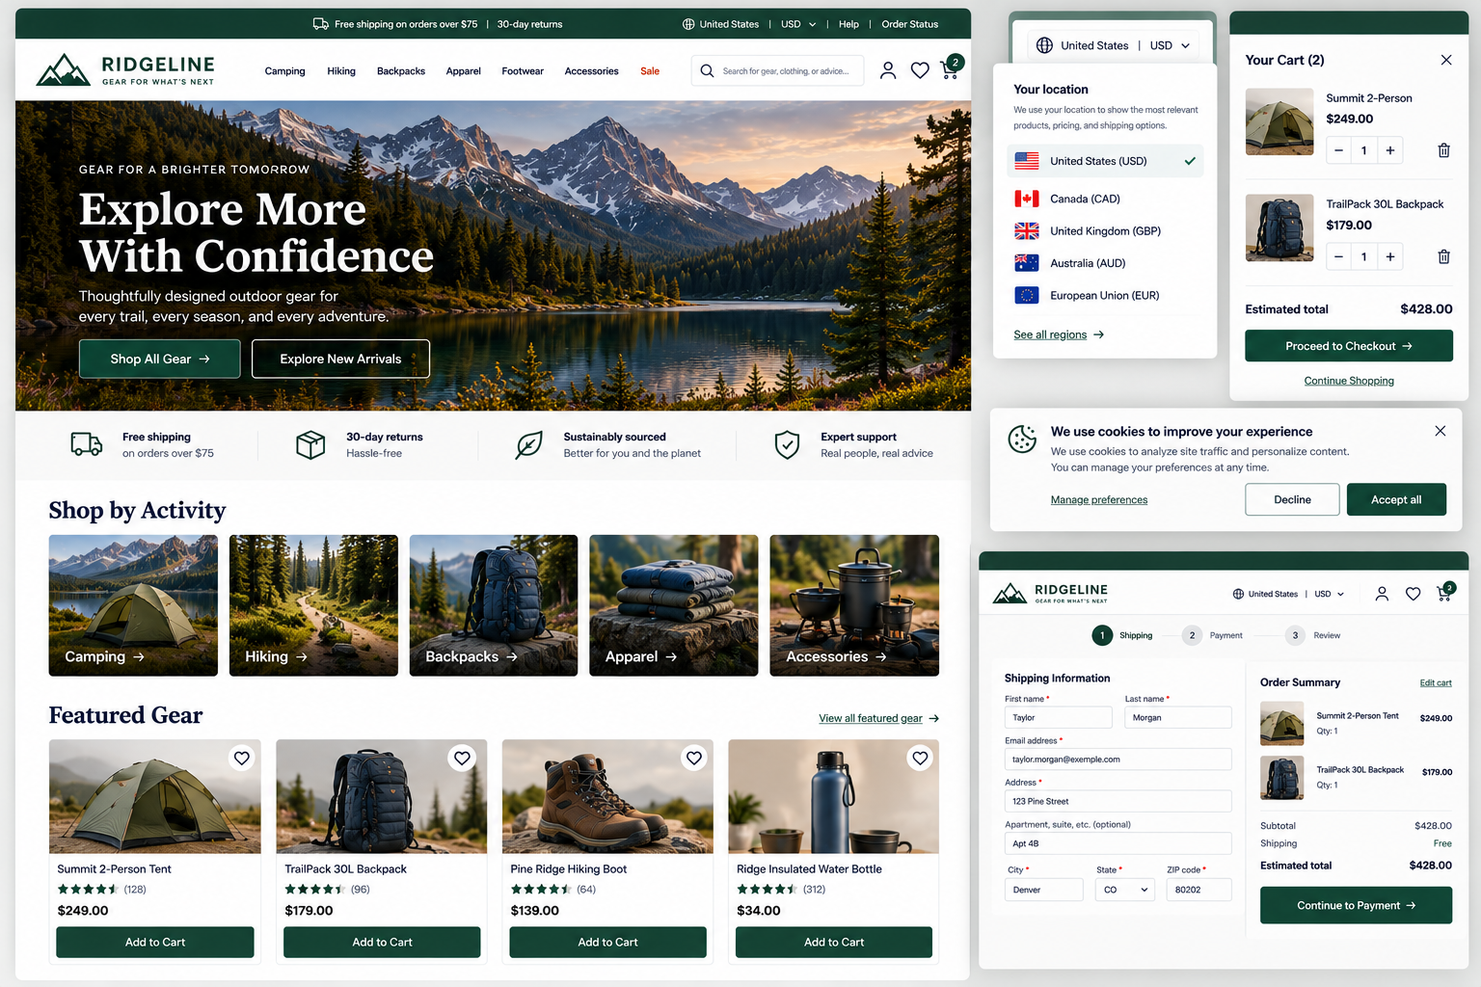The height and width of the screenshot is (987, 1481).
Task: Select United Kingdom (GBP) region option
Action: [x=1105, y=231]
